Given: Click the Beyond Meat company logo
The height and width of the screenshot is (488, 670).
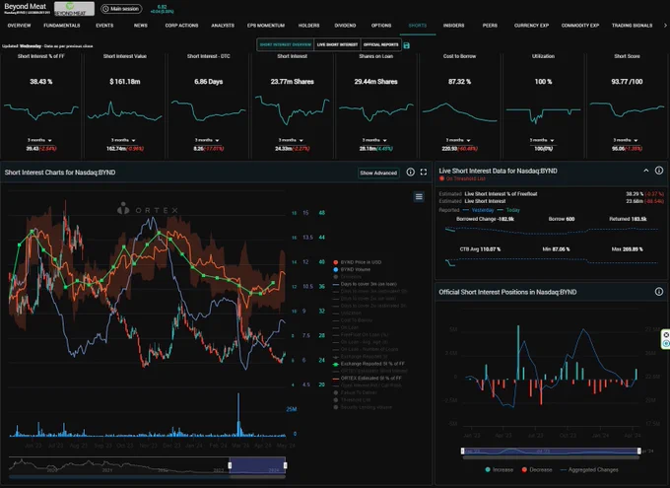Looking at the screenshot, I should tap(74, 8).
